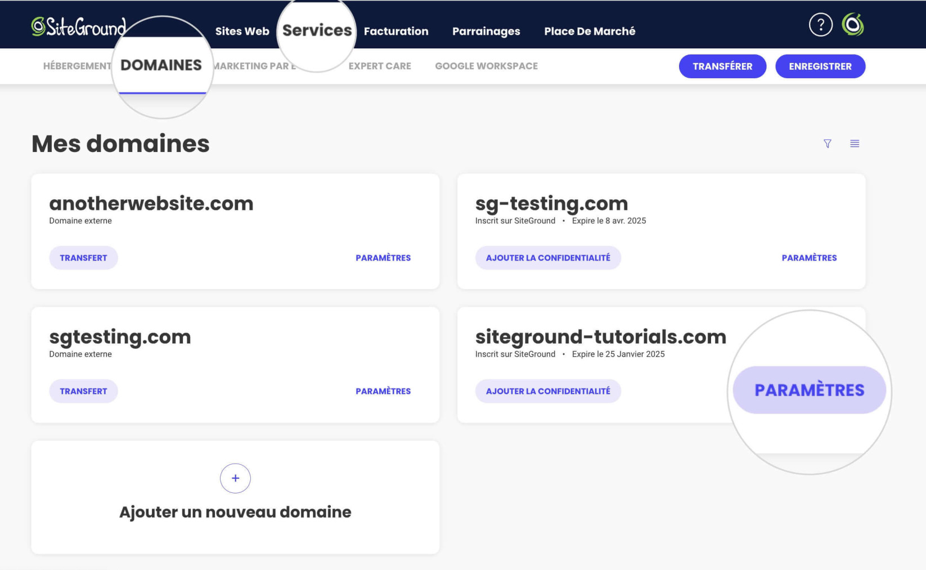Open Parrainages menu
Viewport: 926px width, 570px height.
click(486, 32)
